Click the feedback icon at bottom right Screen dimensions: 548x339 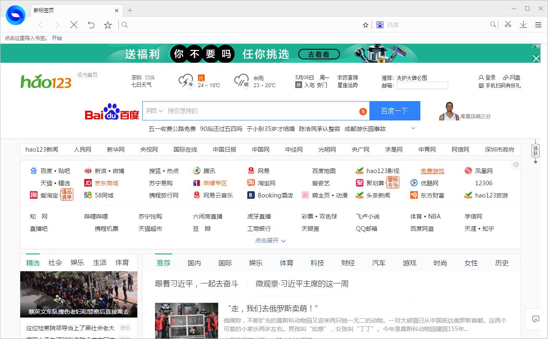point(536,319)
